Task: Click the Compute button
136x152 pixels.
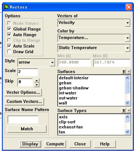Action: click(55, 144)
